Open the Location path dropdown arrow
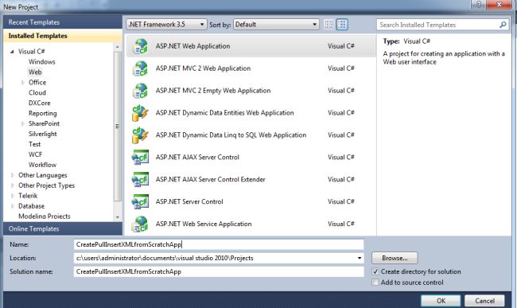The image size is (517, 308). 360,258
